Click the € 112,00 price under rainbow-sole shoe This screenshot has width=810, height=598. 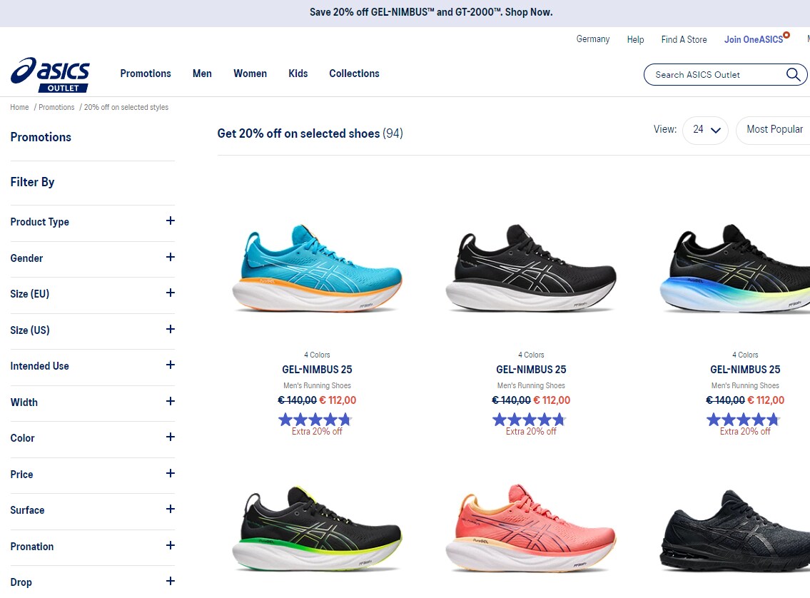point(766,400)
